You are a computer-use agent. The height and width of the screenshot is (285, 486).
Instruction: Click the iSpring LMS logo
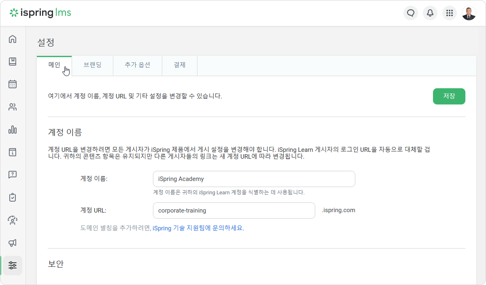[40, 13]
